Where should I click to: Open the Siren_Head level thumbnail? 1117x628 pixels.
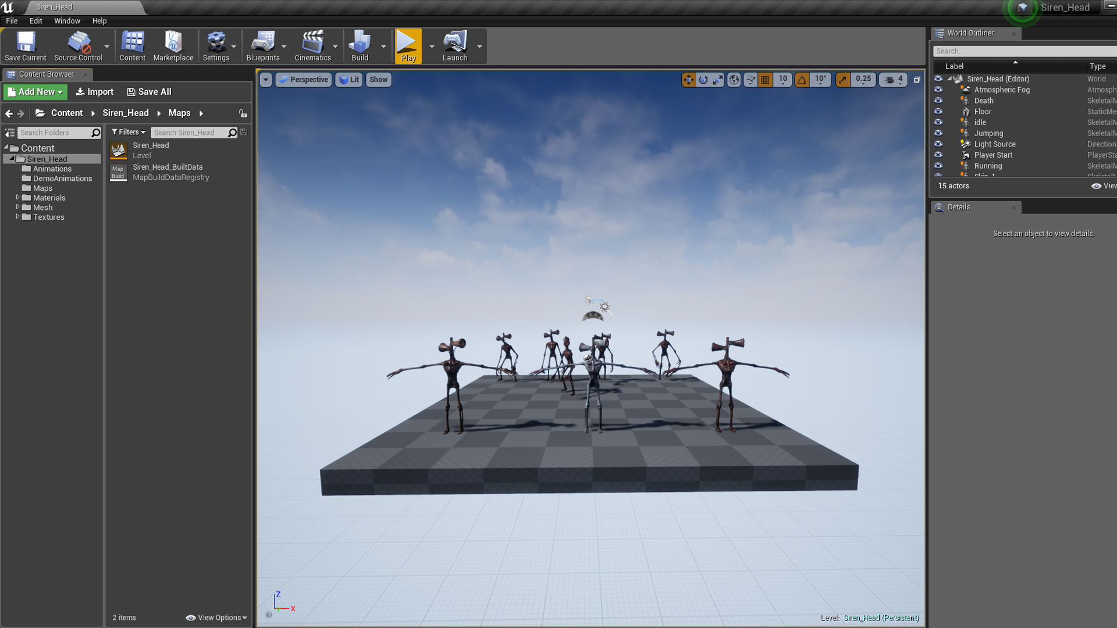click(x=118, y=150)
